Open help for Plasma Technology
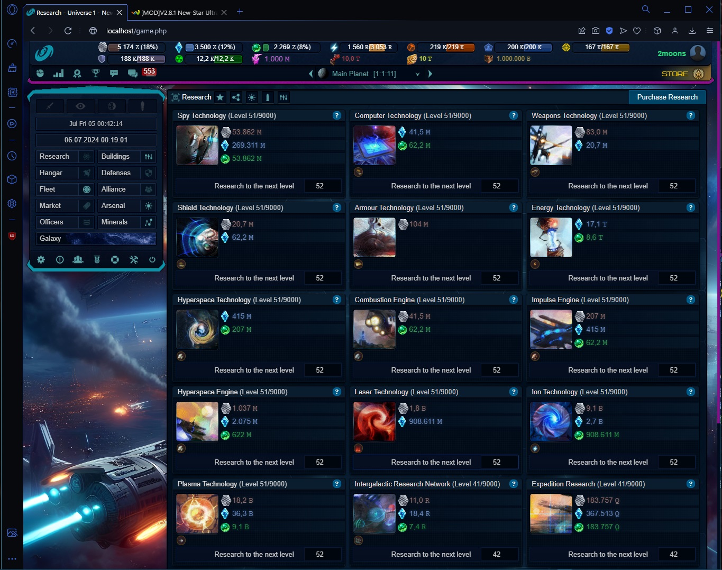Image resolution: width=722 pixels, height=570 pixels. click(336, 484)
